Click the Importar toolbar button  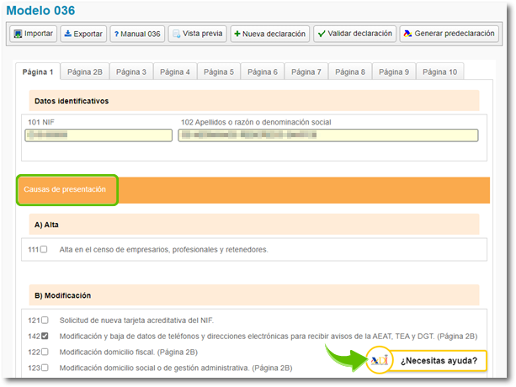pyautogui.click(x=33, y=34)
